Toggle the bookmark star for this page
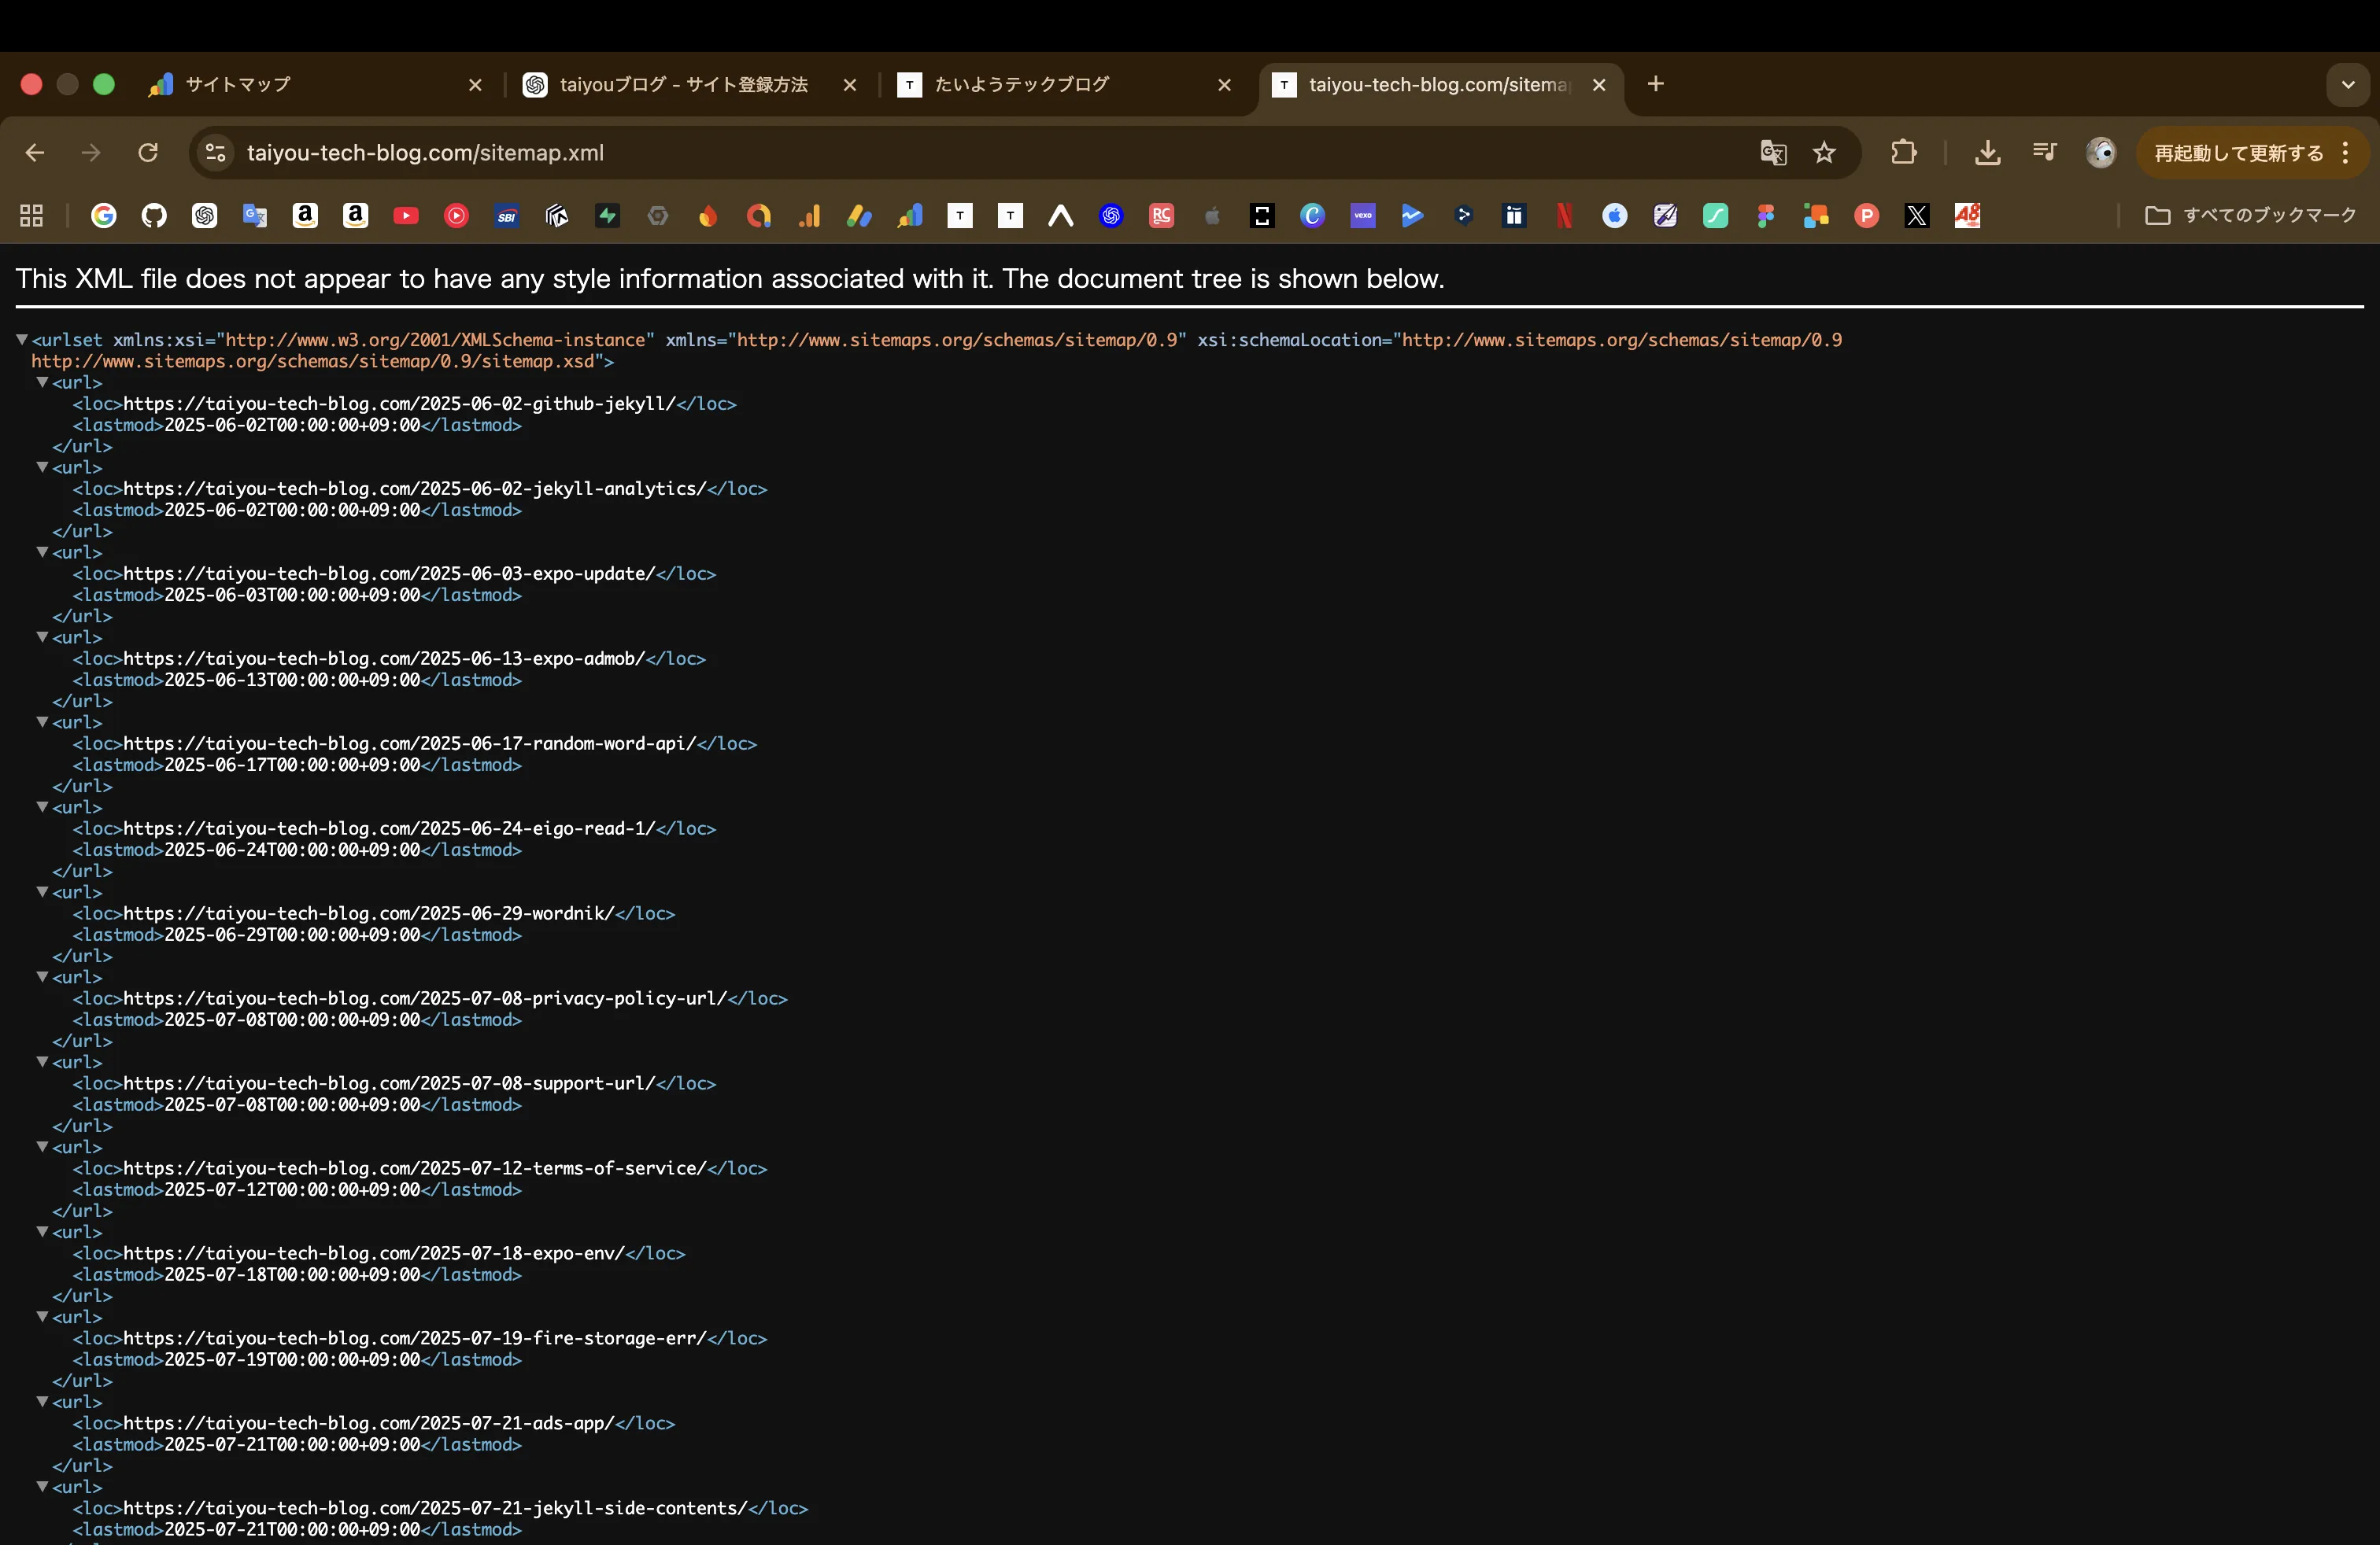Screen dimensions: 2380x1545 pos(1825,153)
